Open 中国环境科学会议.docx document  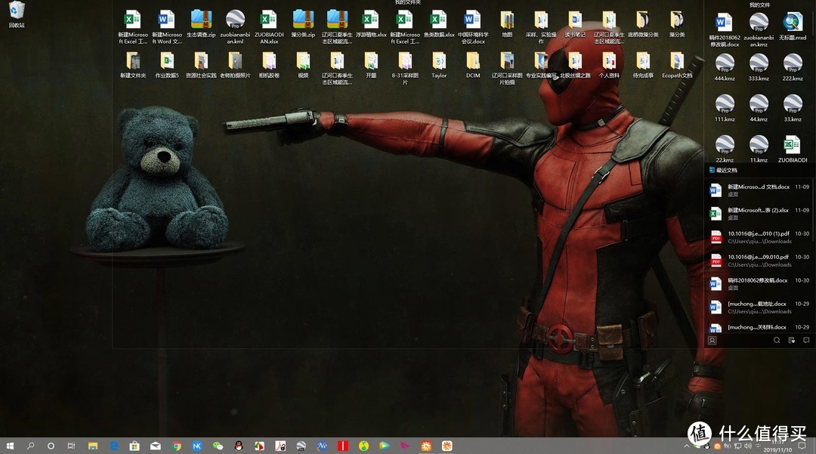coord(473,27)
